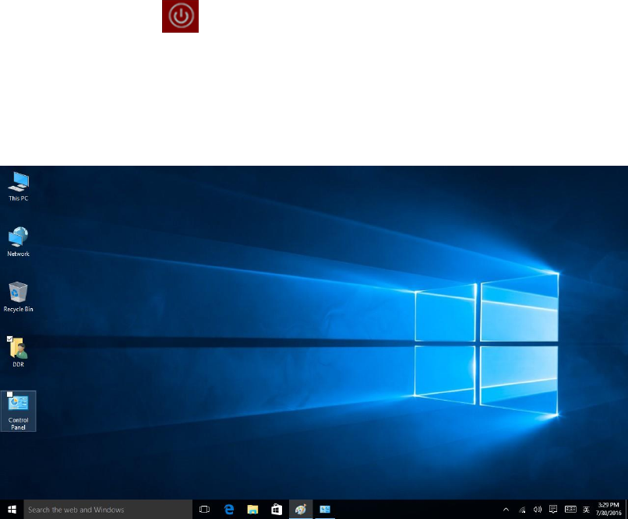
Task: Click the red power button icon
Action: pyautogui.click(x=180, y=16)
